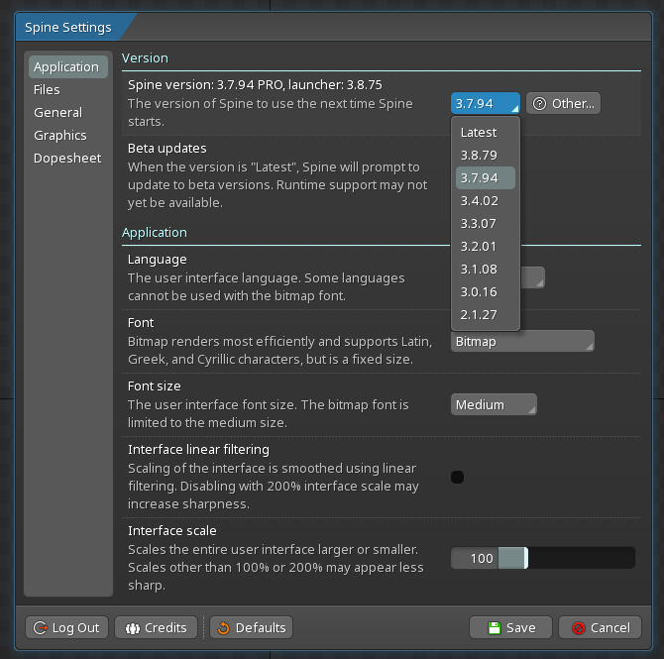Select Latest in the version list
Viewport: 664px width, 659px height.
pos(486,133)
